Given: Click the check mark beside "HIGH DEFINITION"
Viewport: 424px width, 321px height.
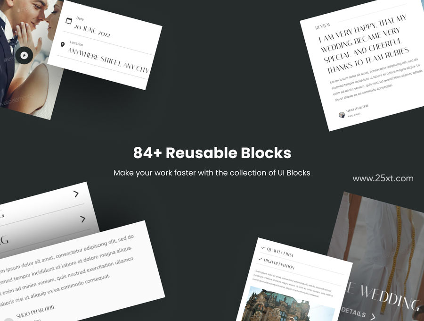Looking at the screenshot, I should [x=260, y=259].
